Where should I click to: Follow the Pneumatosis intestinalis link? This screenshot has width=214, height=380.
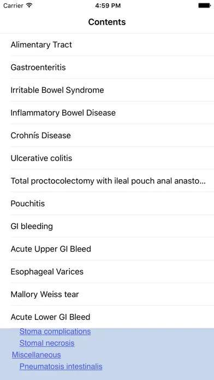(61, 366)
